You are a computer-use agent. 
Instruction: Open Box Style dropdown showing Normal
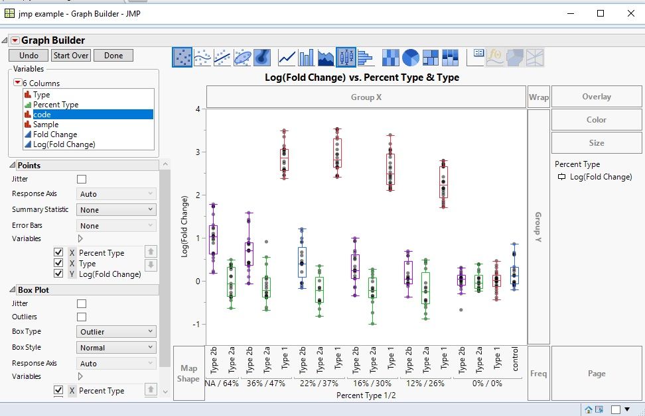(116, 347)
